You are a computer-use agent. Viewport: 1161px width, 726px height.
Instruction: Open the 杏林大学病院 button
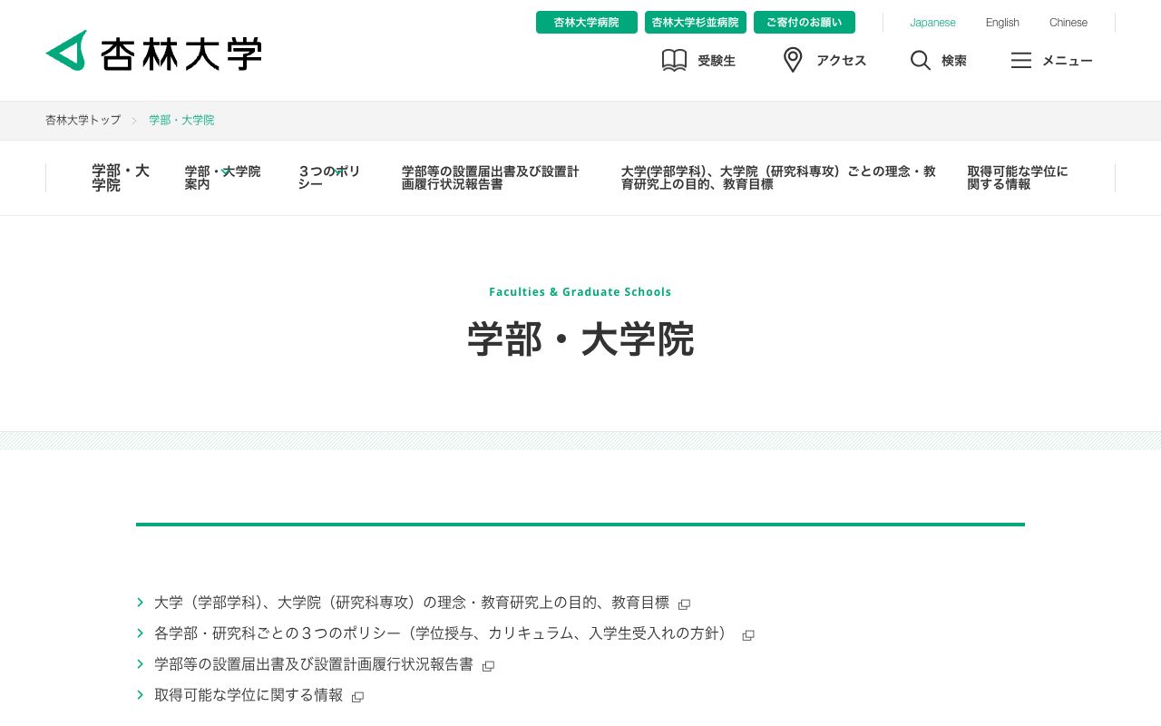[x=587, y=23]
